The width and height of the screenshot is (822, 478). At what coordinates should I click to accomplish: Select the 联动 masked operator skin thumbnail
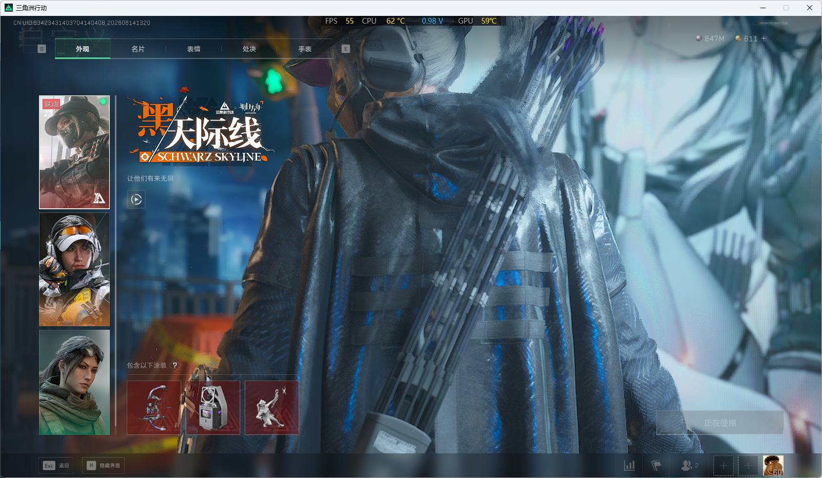coord(74,152)
